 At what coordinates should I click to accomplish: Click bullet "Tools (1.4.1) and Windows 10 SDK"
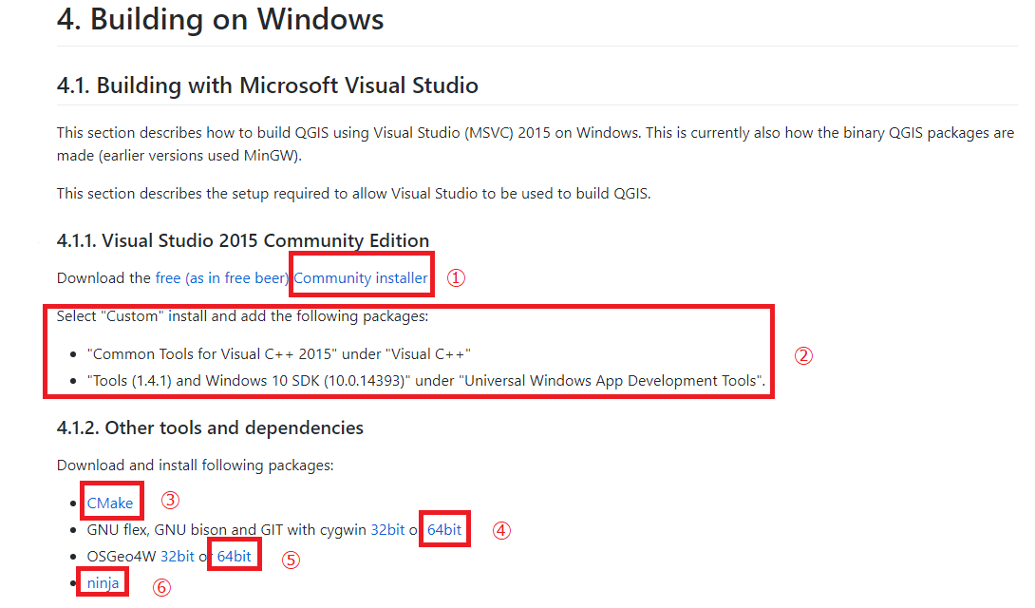tap(426, 381)
